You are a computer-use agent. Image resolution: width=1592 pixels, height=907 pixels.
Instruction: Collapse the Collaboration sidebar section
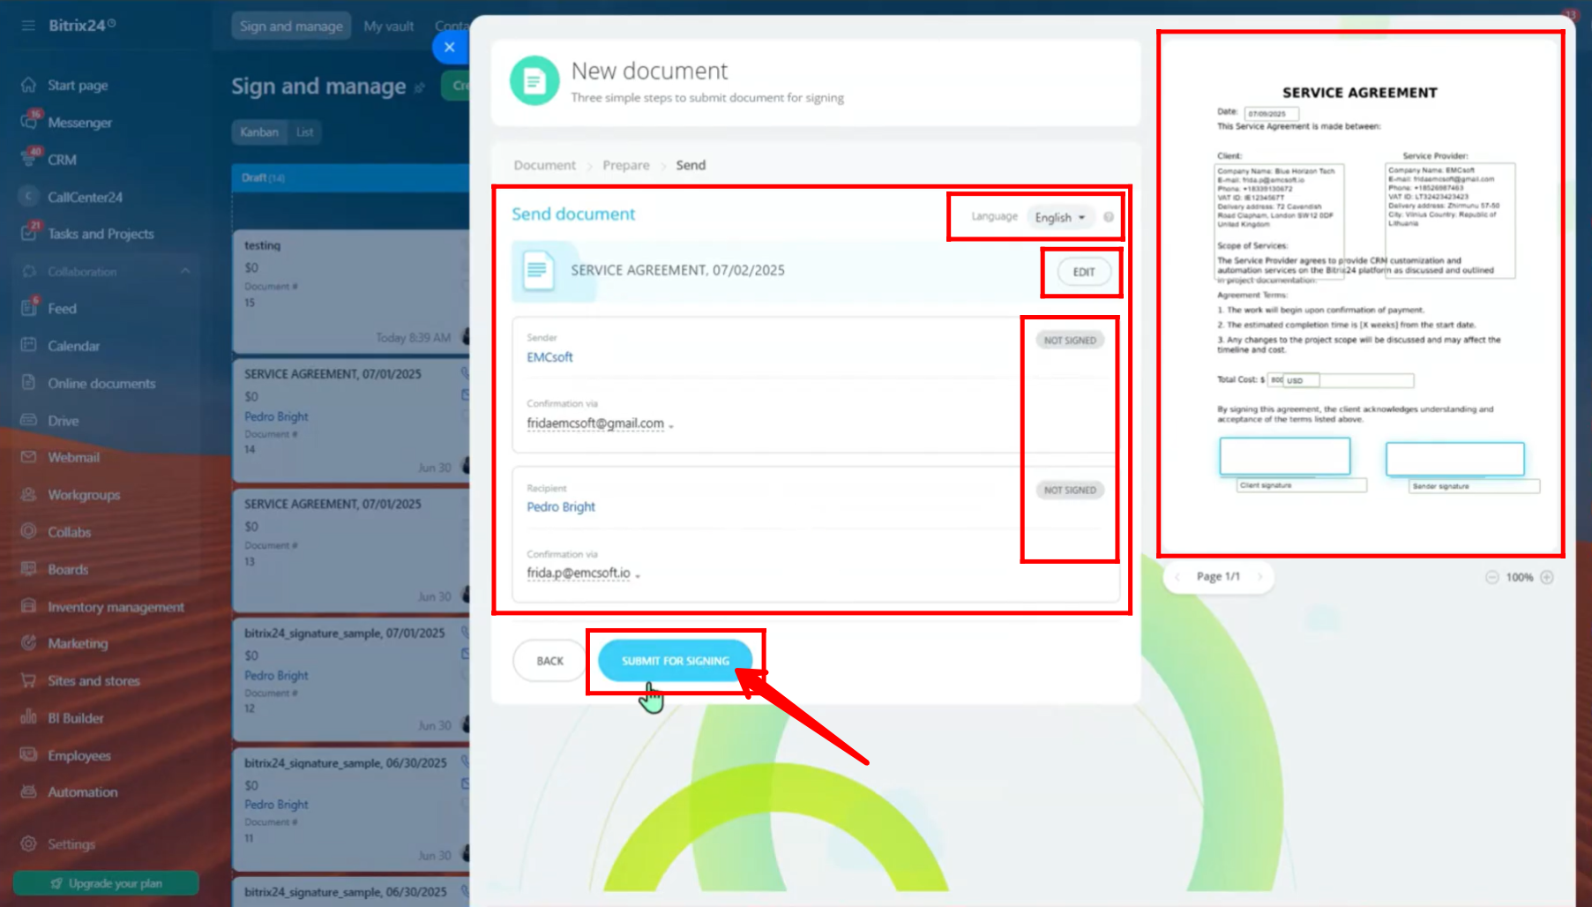(185, 271)
